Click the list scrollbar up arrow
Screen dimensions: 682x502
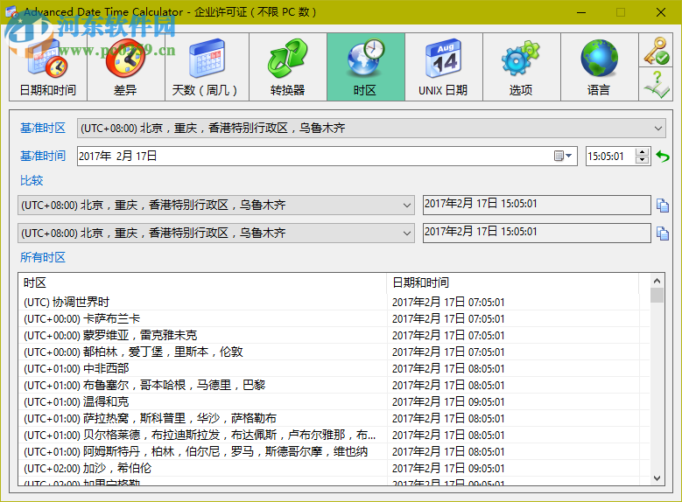point(657,281)
